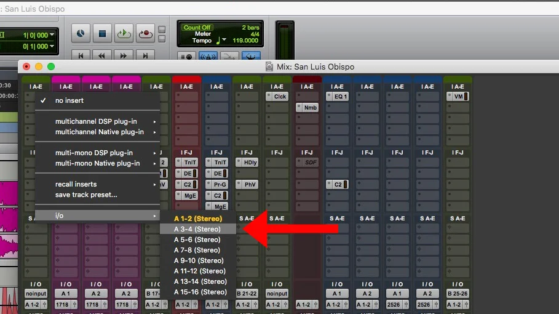Open the Tempo note resolution dropdown arrow
The height and width of the screenshot is (314, 559).
(x=224, y=39)
